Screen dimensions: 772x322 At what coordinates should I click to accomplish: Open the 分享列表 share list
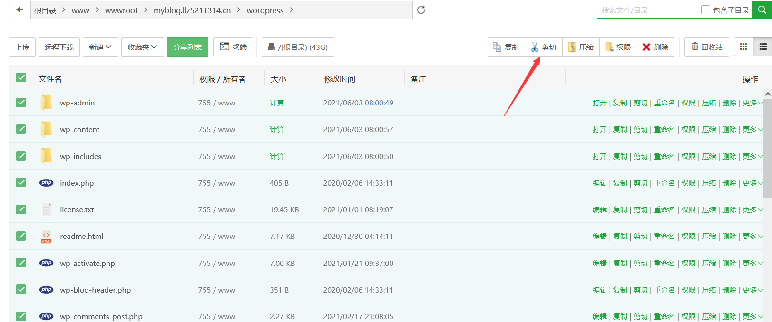pos(187,47)
